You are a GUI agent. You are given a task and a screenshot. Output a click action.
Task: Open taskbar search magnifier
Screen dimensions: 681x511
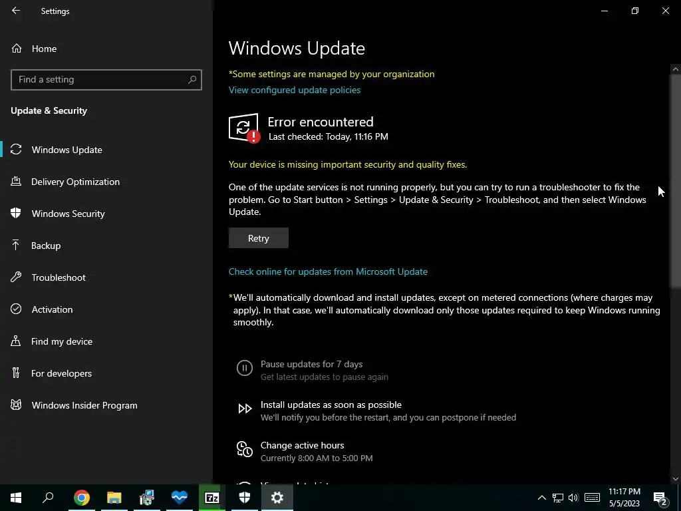48,498
